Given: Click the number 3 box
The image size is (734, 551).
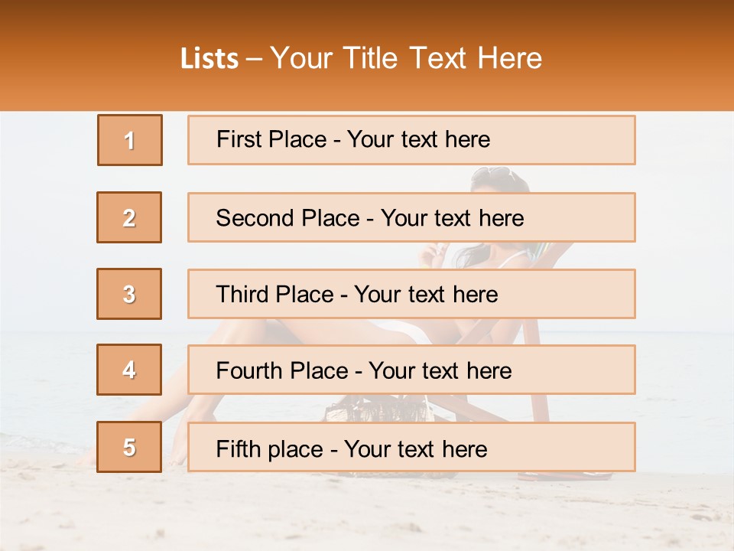Looking at the screenshot, I should (129, 294).
